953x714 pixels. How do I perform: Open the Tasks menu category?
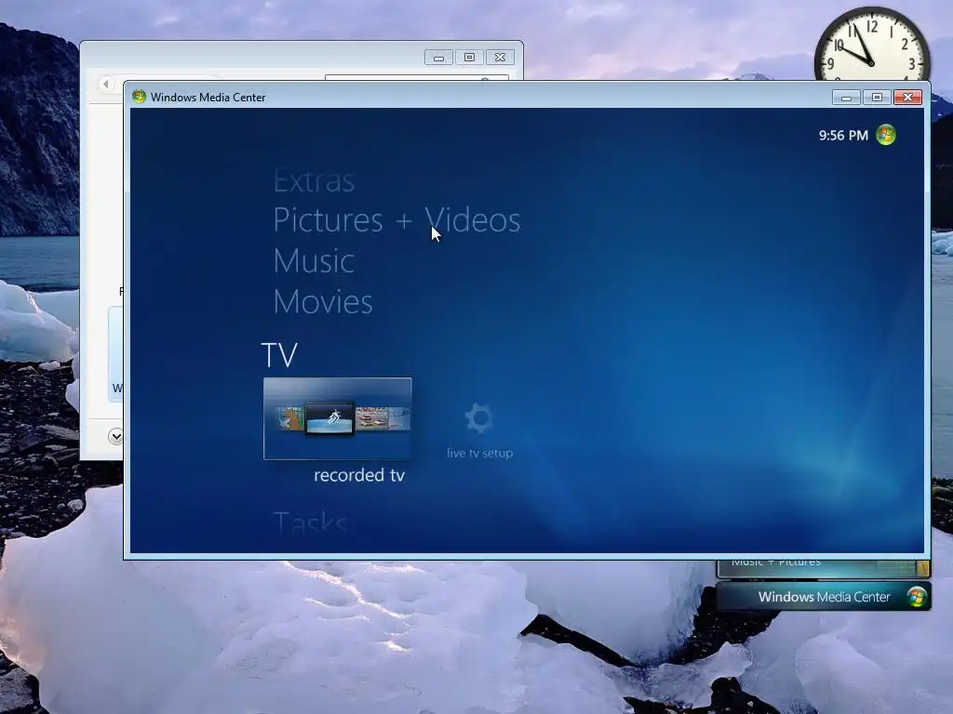[x=311, y=522]
